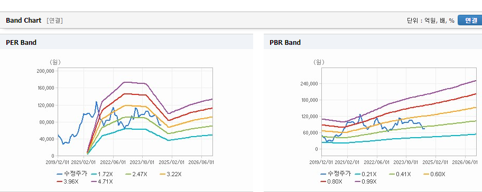
Task: Click the Band Chart section title
Action: click(x=23, y=20)
